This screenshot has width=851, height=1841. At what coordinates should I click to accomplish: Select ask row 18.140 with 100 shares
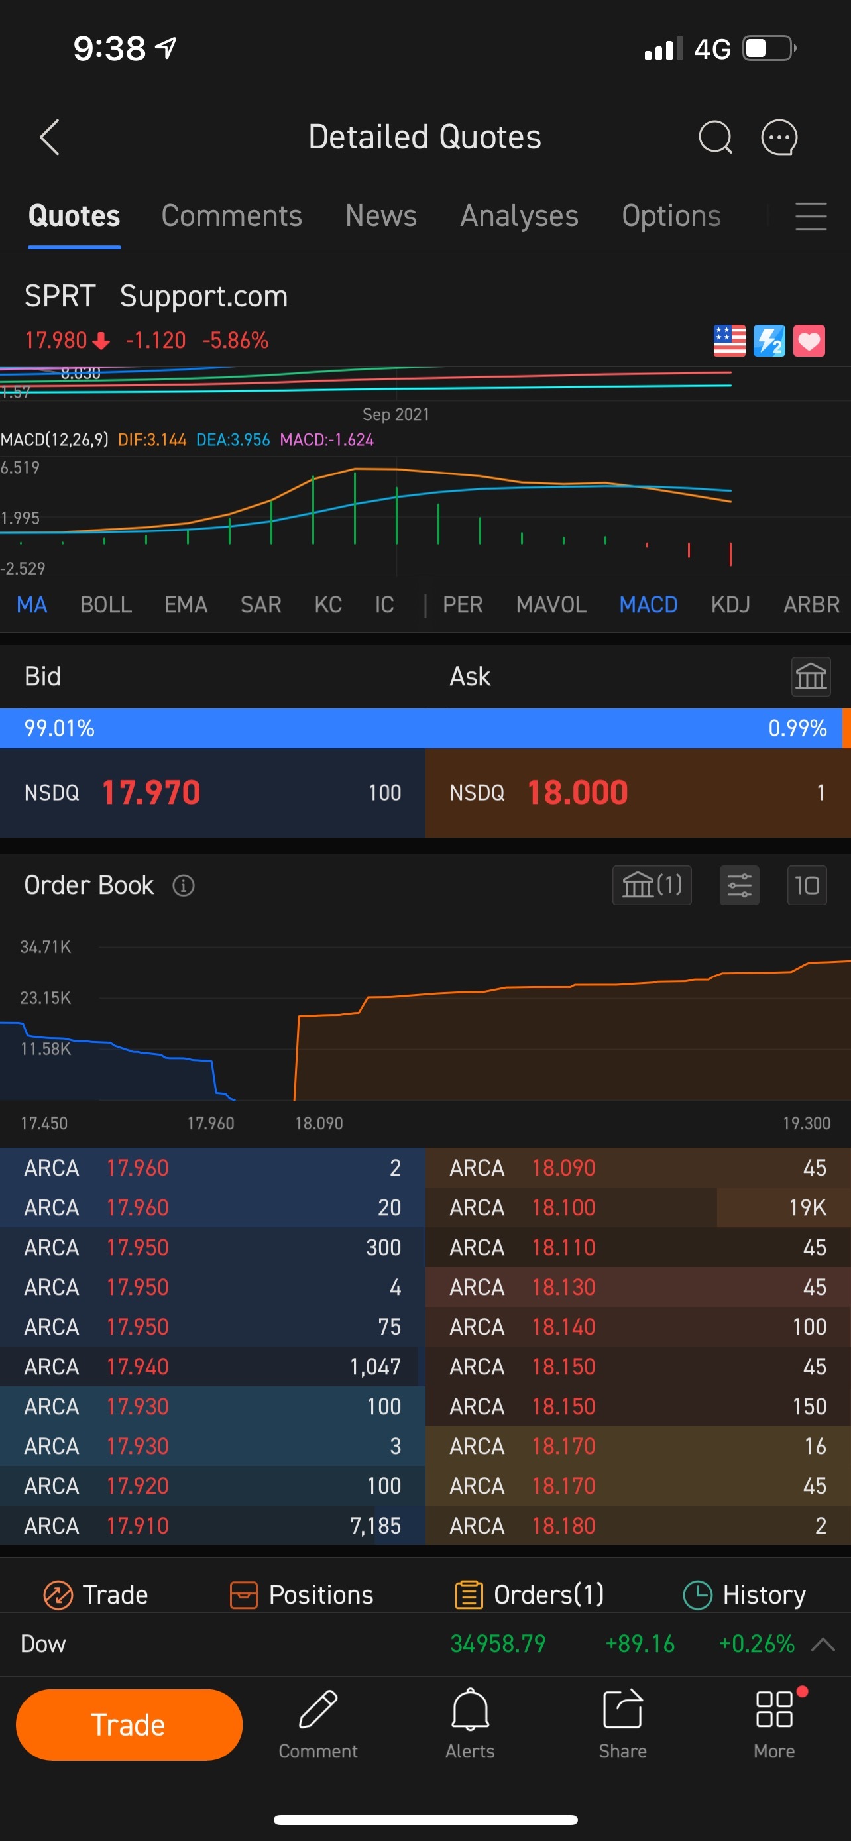[638, 1327]
